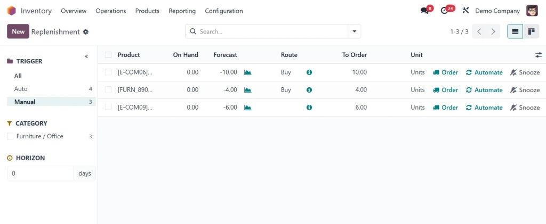Open the activities clock icon
The height and width of the screenshot is (224, 546).
point(445,11)
